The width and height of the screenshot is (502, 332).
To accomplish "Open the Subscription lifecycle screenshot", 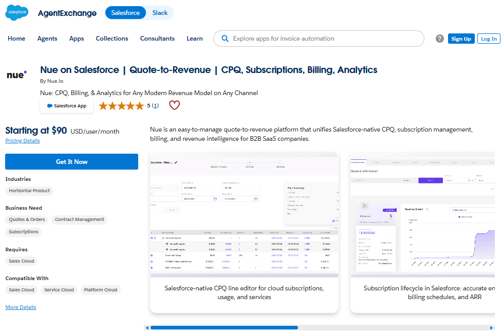I will pos(423,214).
